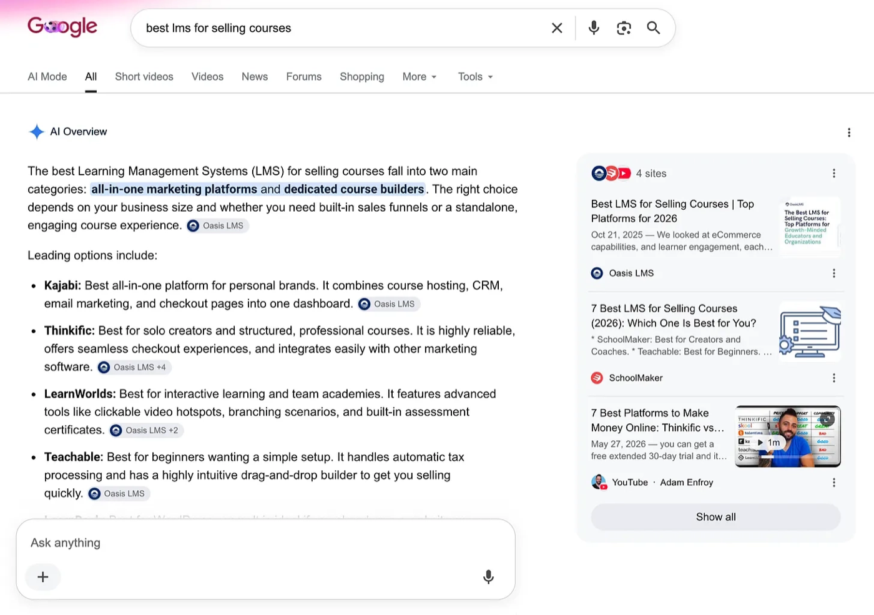Go to the Videos tab
874x615 pixels.
pos(207,77)
